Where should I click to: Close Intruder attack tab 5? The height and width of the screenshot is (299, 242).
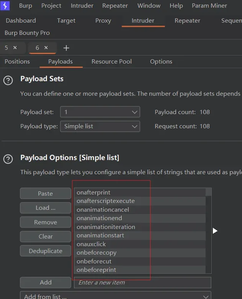pyautogui.click(x=15, y=48)
